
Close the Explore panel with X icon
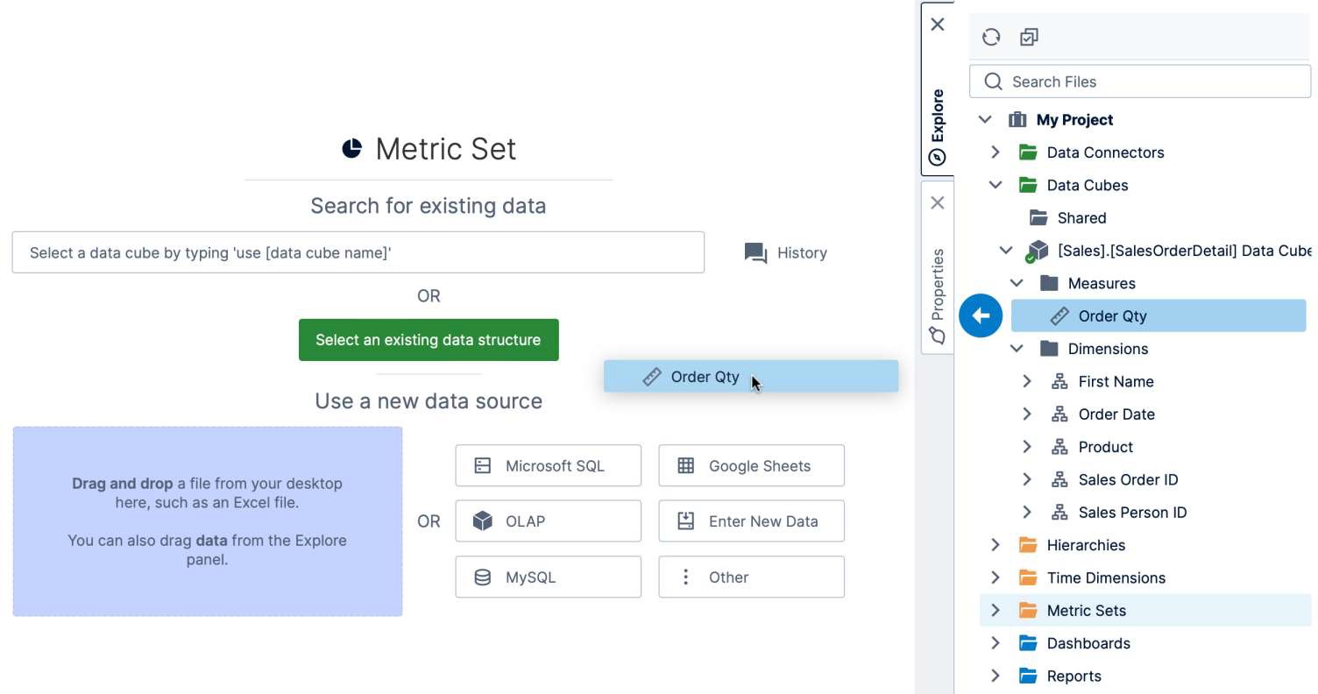click(938, 25)
